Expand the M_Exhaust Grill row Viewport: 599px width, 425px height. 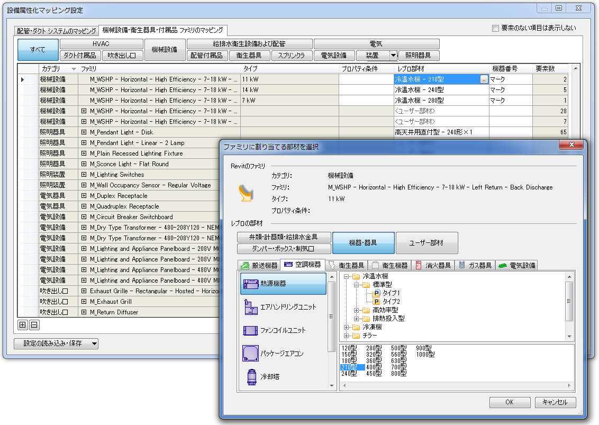(84, 302)
